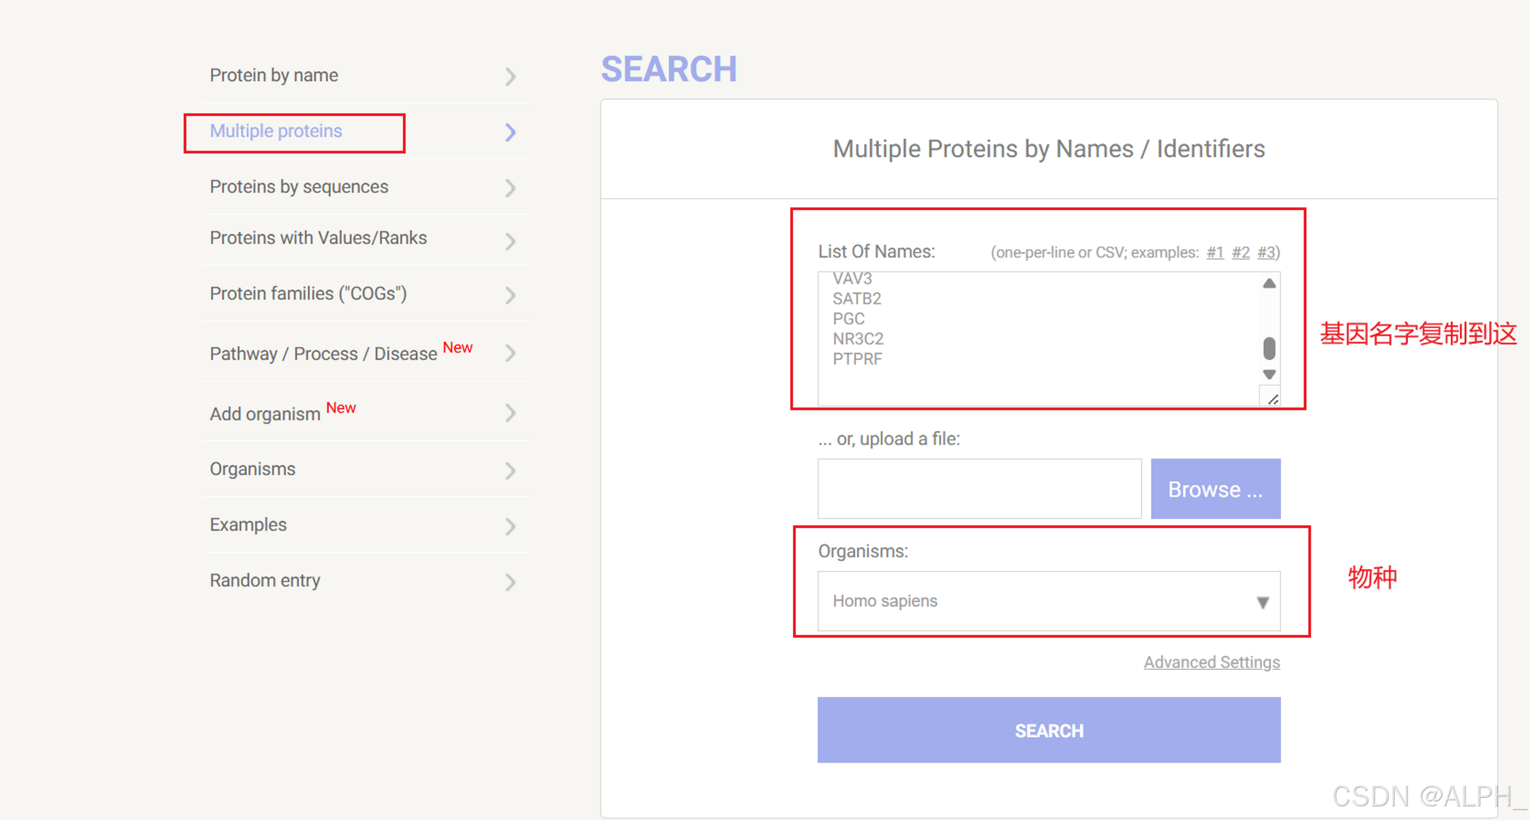Click the Browse file button
The height and width of the screenshot is (821, 1530).
1215,489
